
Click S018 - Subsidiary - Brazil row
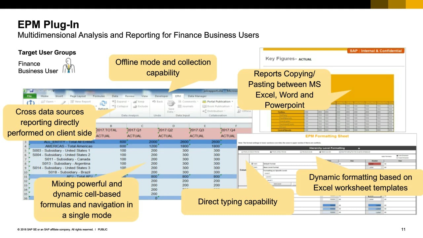click(69, 172)
